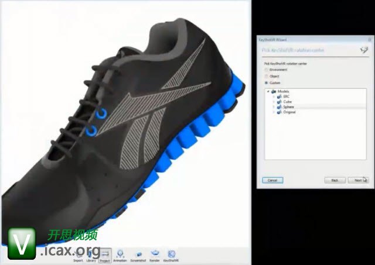The image size is (375, 265).
Task: Select the Sphere row in the tree
Action: tap(315, 107)
